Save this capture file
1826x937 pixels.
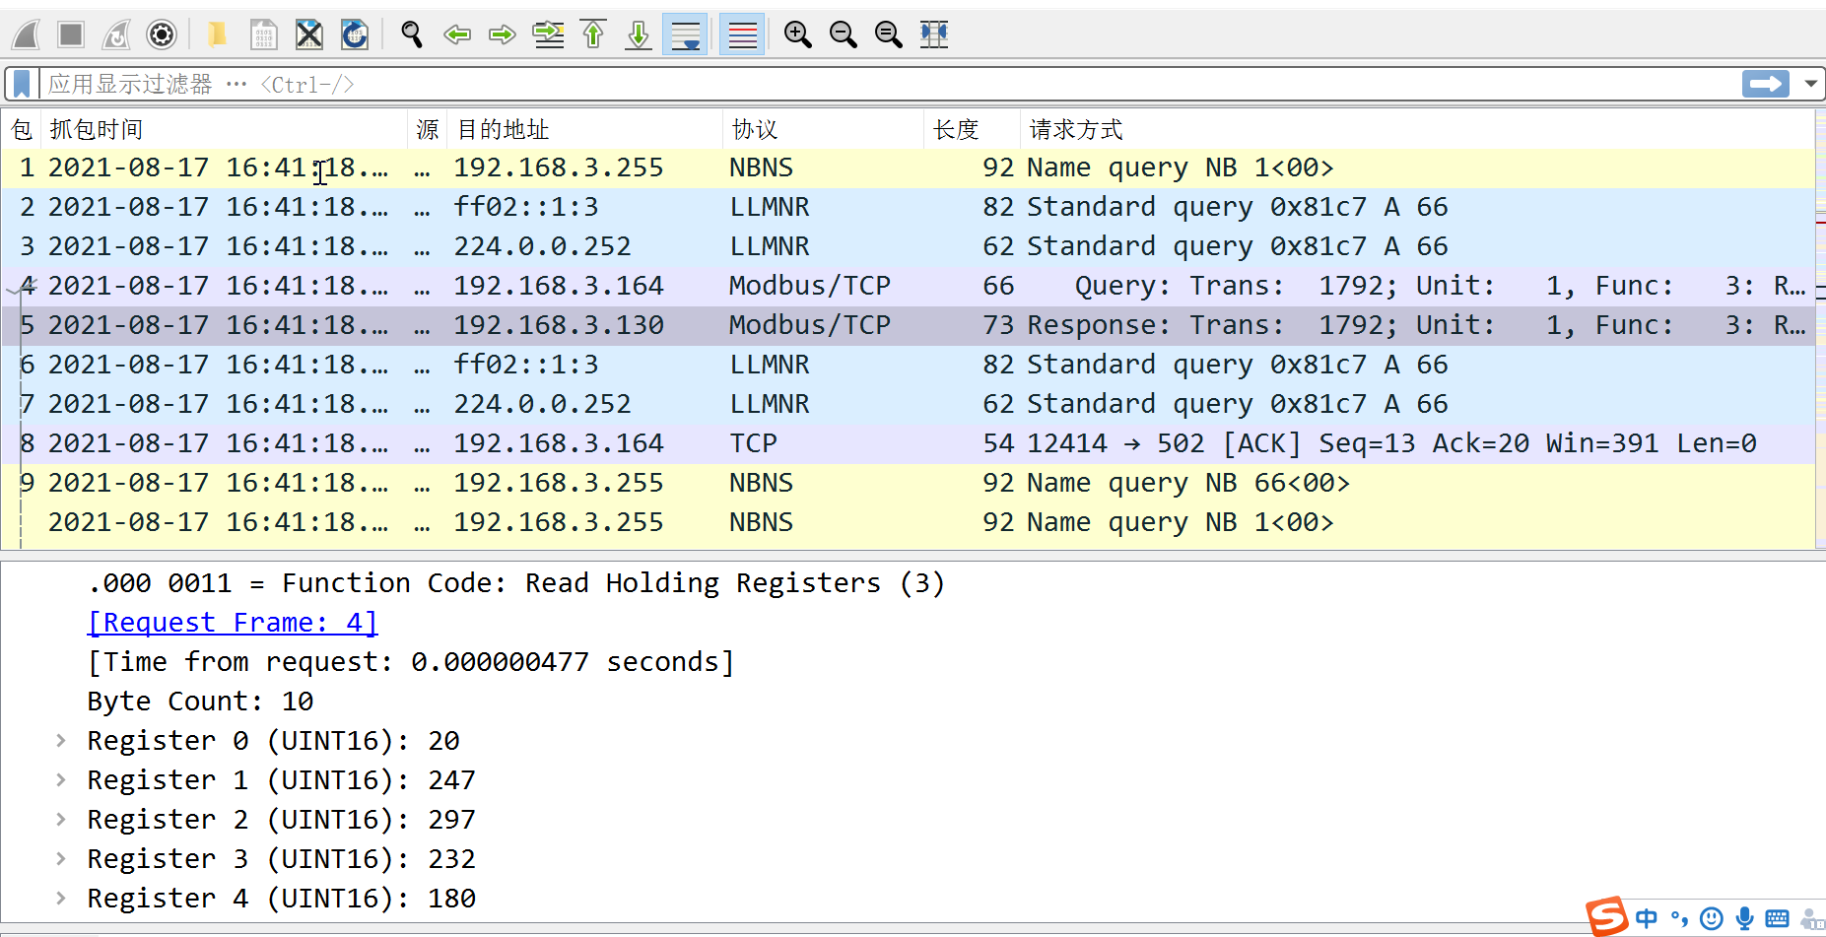[x=263, y=34]
